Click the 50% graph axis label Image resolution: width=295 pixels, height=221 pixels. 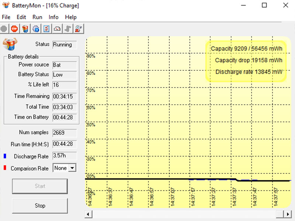coord(91,125)
